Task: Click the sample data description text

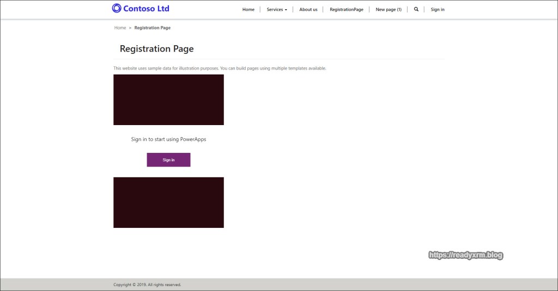Action: pos(220,68)
